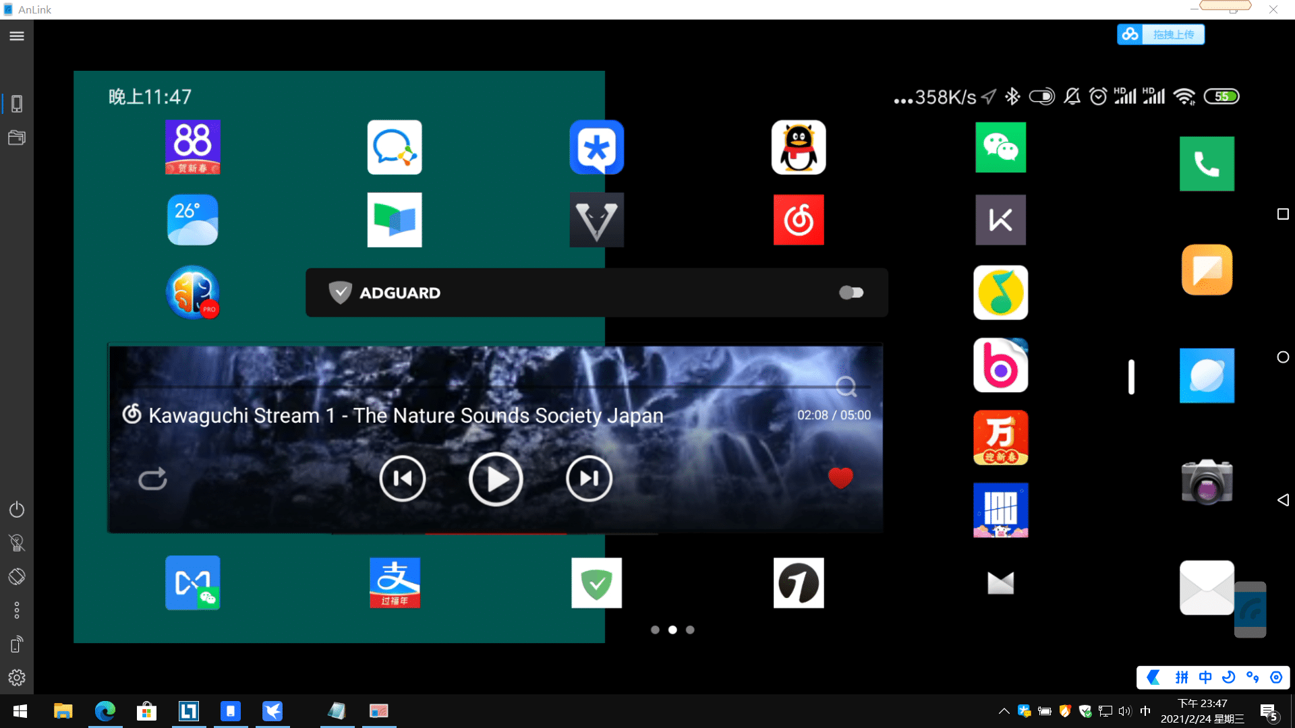This screenshot has width=1295, height=728.
Task: Click the screen cast icon in sidebar
Action: tap(17, 644)
